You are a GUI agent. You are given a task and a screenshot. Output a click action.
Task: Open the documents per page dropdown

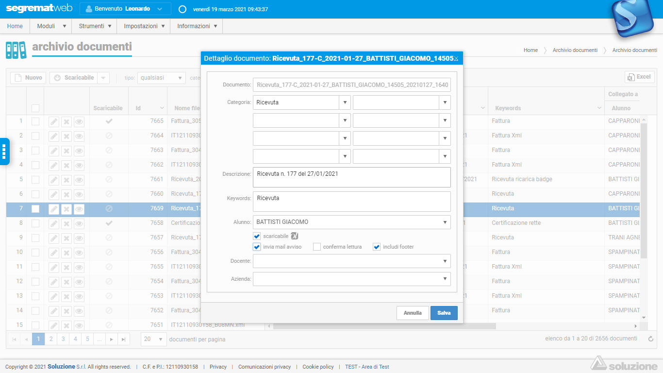(x=153, y=339)
